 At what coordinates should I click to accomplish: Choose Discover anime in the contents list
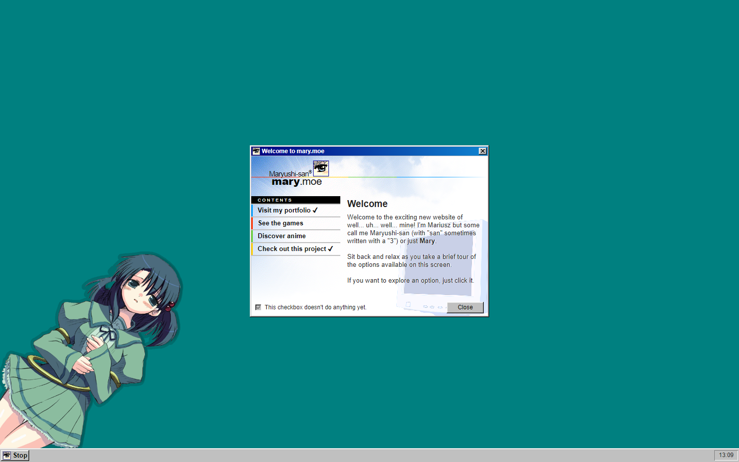click(281, 236)
